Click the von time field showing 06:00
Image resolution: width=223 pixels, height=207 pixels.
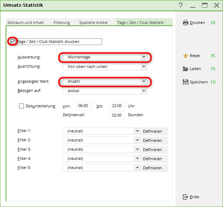pos(84,106)
